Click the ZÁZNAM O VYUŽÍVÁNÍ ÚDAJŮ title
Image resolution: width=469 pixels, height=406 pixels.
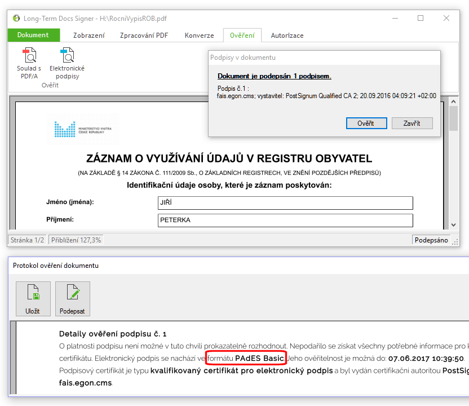pos(229,158)
